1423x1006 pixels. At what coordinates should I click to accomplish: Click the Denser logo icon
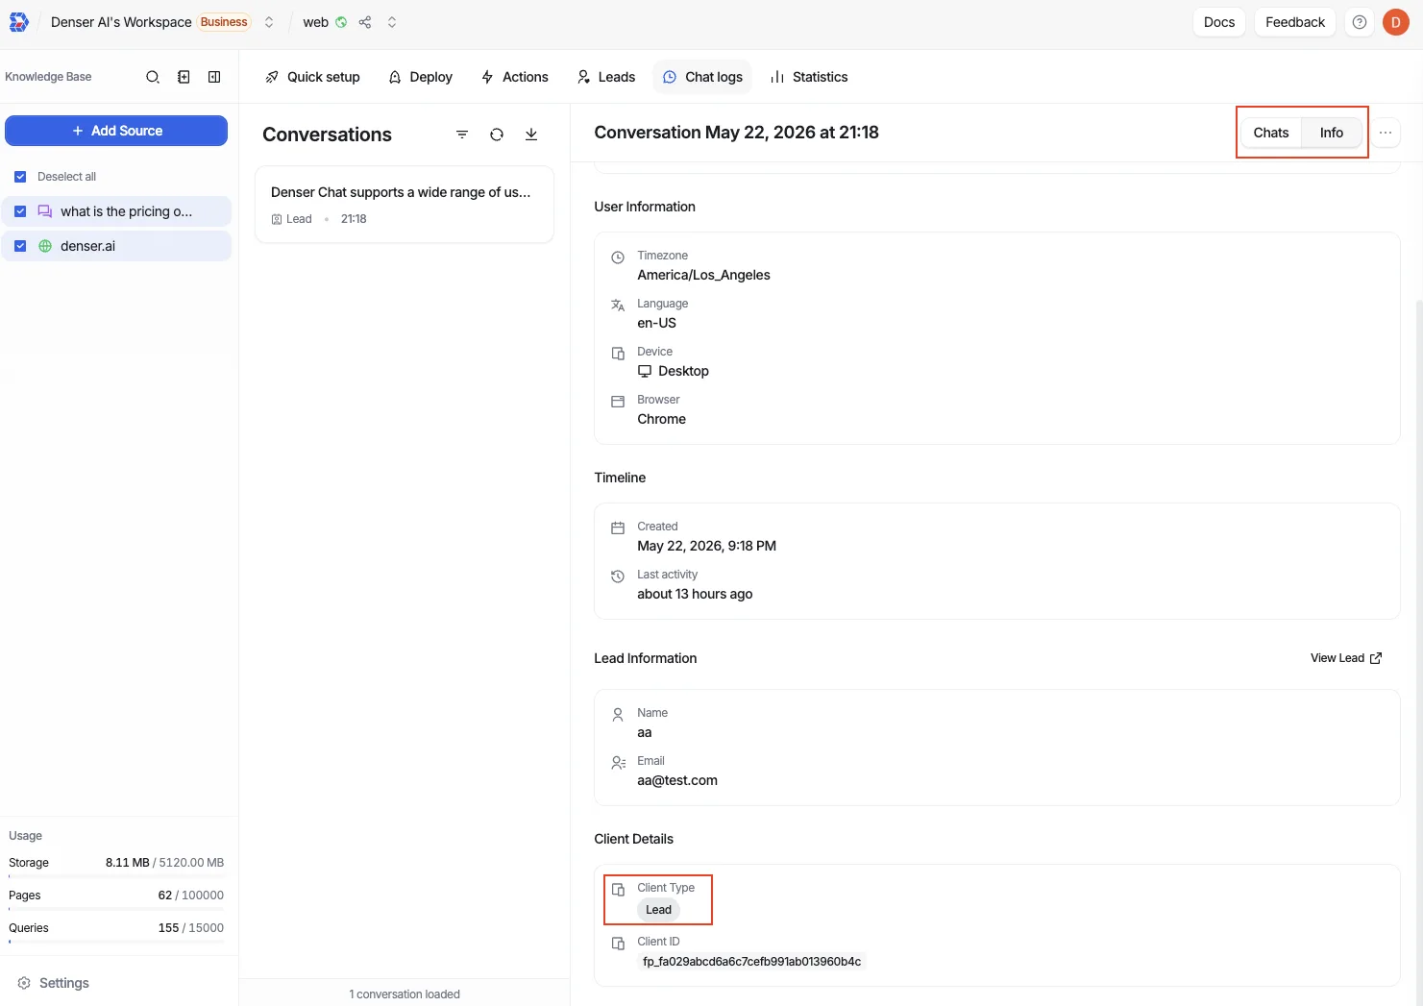[x=19, y=22]
